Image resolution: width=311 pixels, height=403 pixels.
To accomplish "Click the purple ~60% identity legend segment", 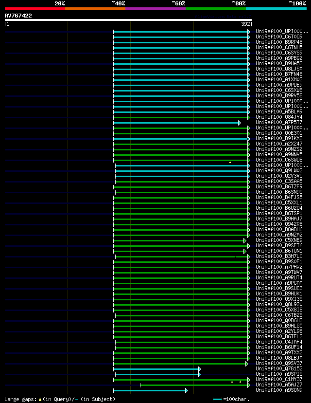I will [155, 9].
